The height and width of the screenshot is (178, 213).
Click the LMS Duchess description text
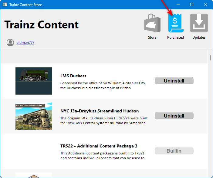pyautogui.click(x=103, y=86)
